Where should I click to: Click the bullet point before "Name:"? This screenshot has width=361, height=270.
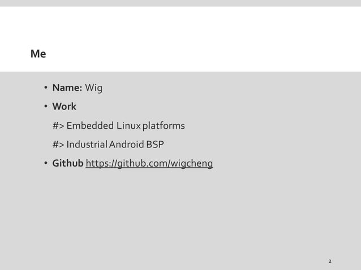(x=46, y=88)
